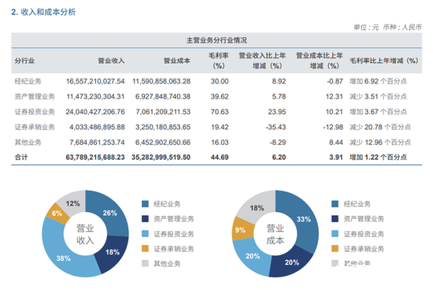The height and width of the screenshot is (290, 433).
Task: Select the 证券承销业务 row label in table
Action: (x=35, y=127)
